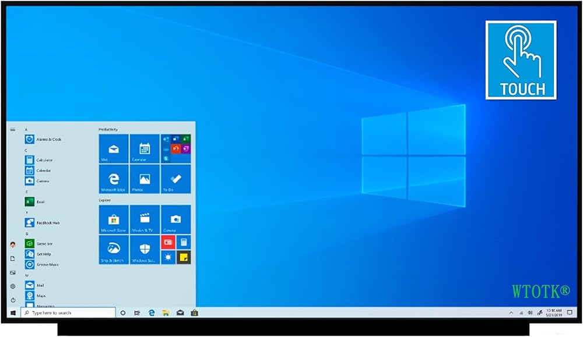Image resolution: width=583 pixels, height=337 pixels.
Task: Open the Mail envelope pinned to the taskbar
Action: pos(180,313)
